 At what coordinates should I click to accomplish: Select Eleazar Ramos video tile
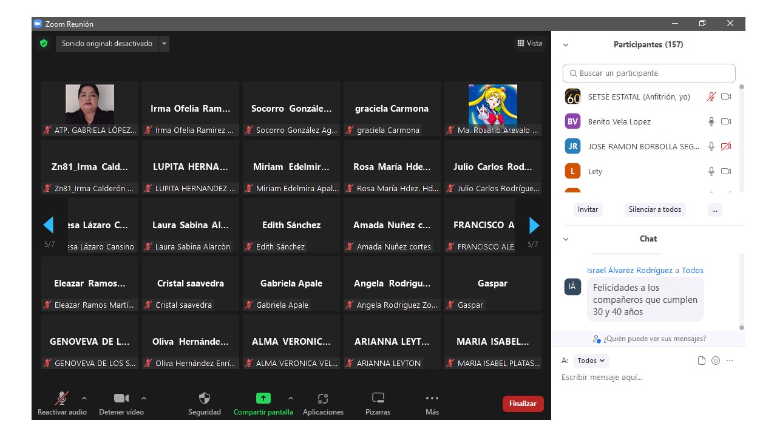pyautogui.click(x=90, y=284)
